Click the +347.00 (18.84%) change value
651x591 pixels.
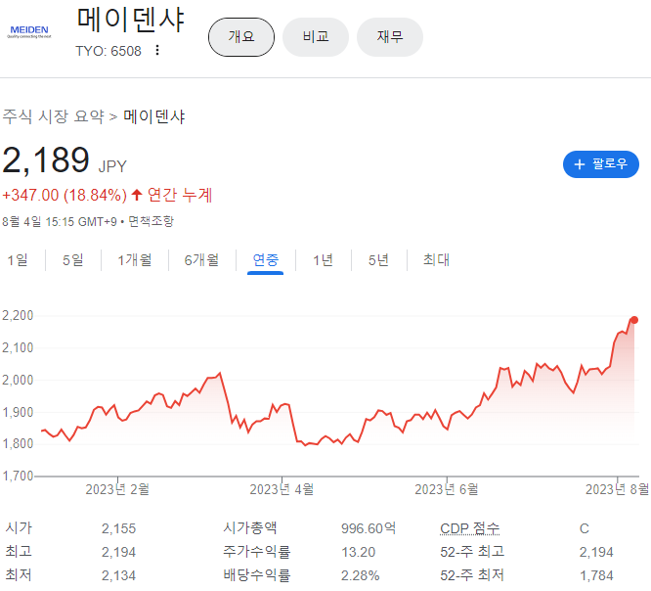pos(65,195)
